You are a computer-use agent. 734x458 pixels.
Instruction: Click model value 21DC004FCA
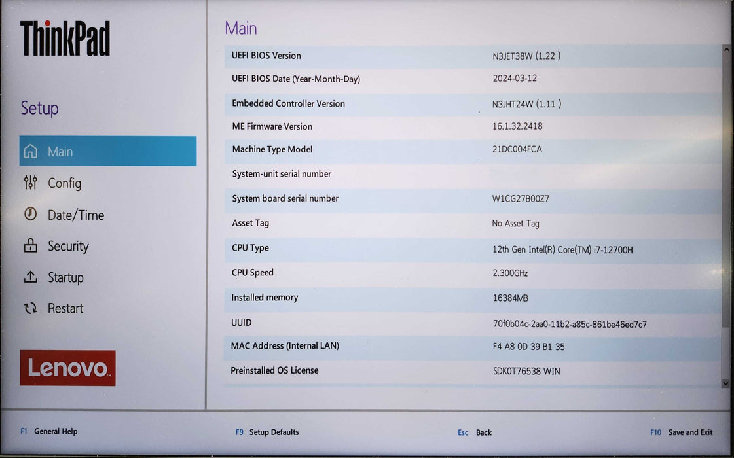coord(517,149)
